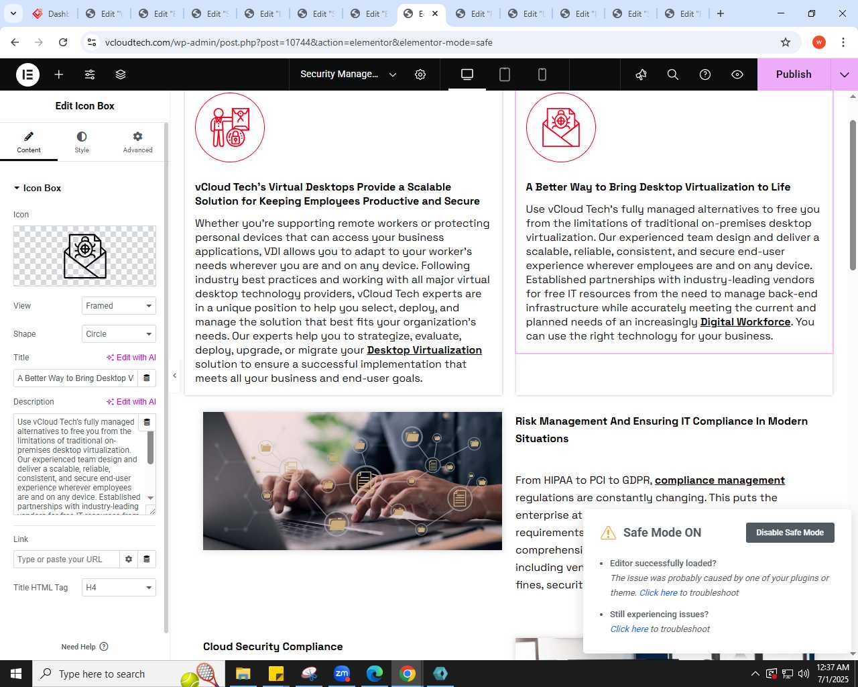Click the Digital Workforce link
This screenshot has width=858, height=687.
point(745,322)
